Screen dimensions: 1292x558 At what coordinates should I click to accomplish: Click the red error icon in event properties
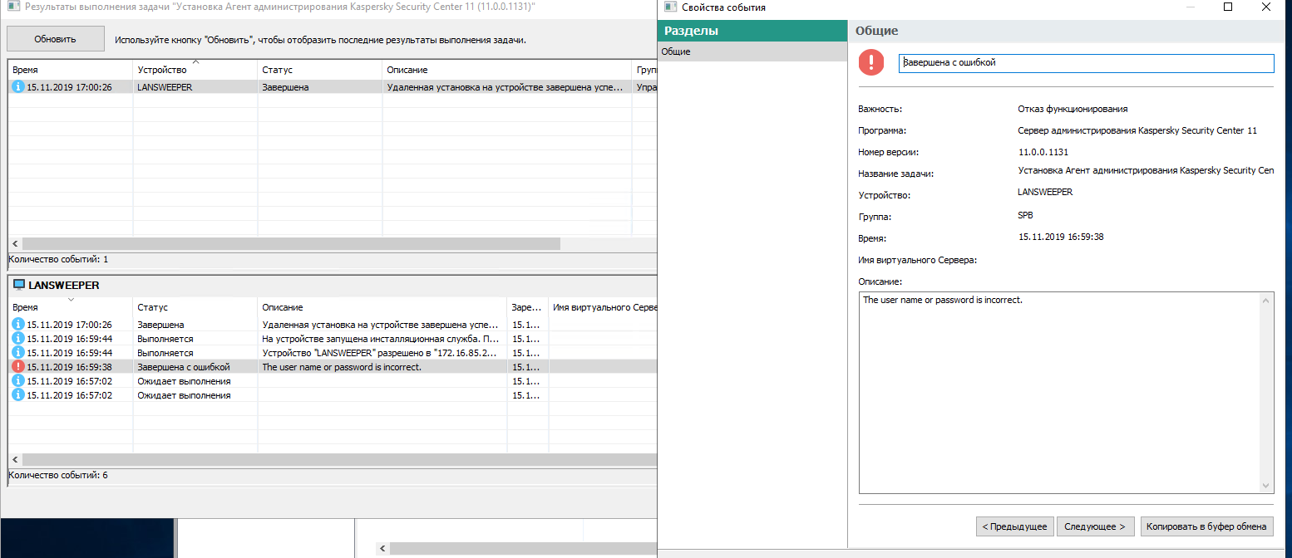coord(872,62)
